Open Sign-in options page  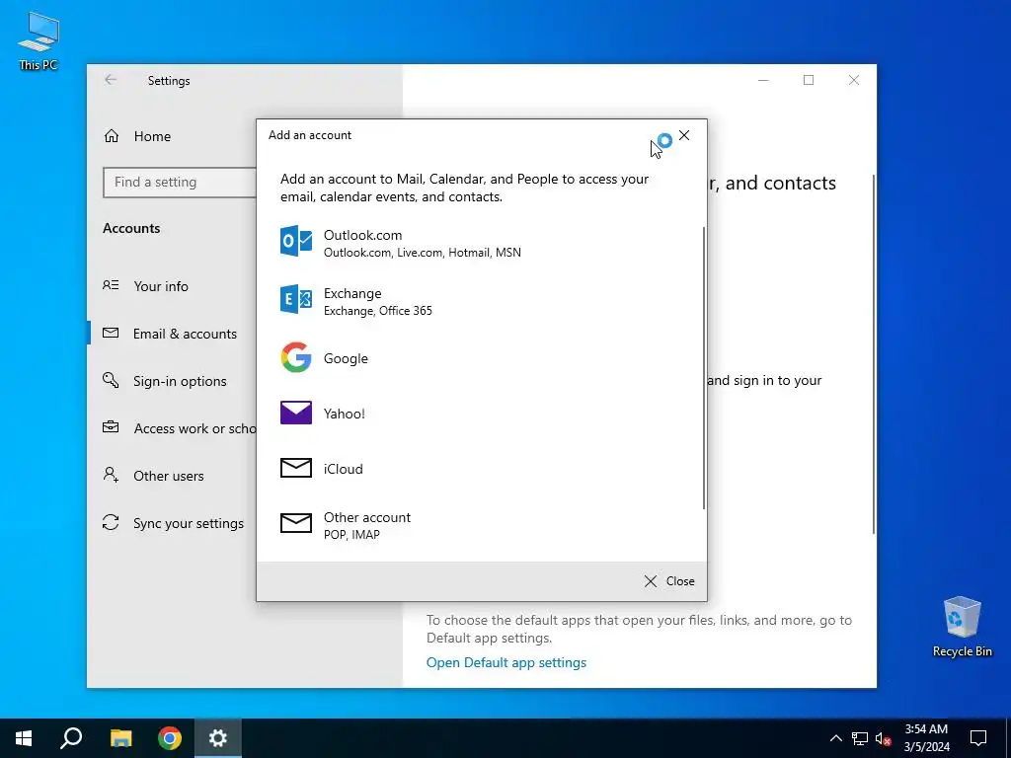point(180,381)
